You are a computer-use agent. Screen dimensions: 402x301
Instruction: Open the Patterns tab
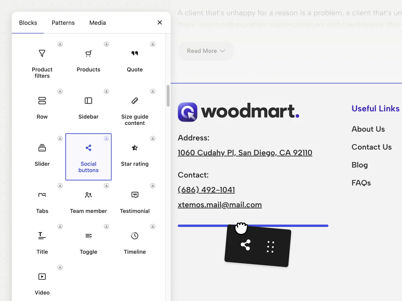(63, 23)
